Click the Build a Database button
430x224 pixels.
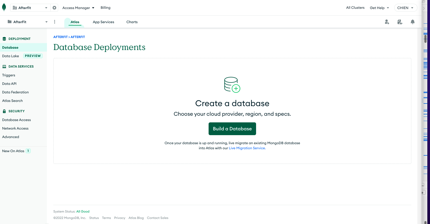232,129
